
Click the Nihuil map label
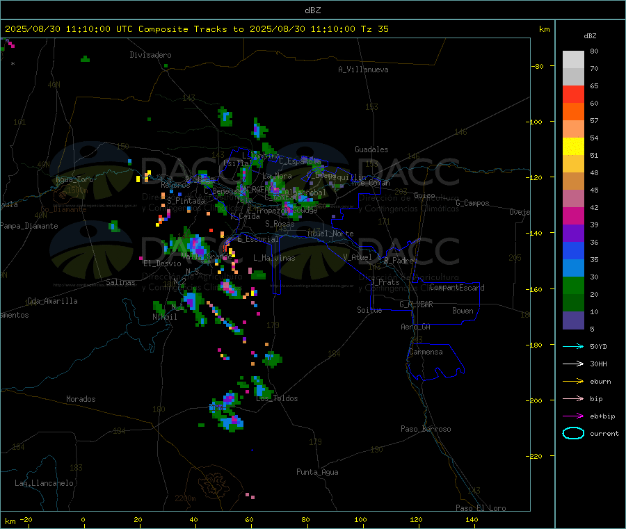click(164, 317)
